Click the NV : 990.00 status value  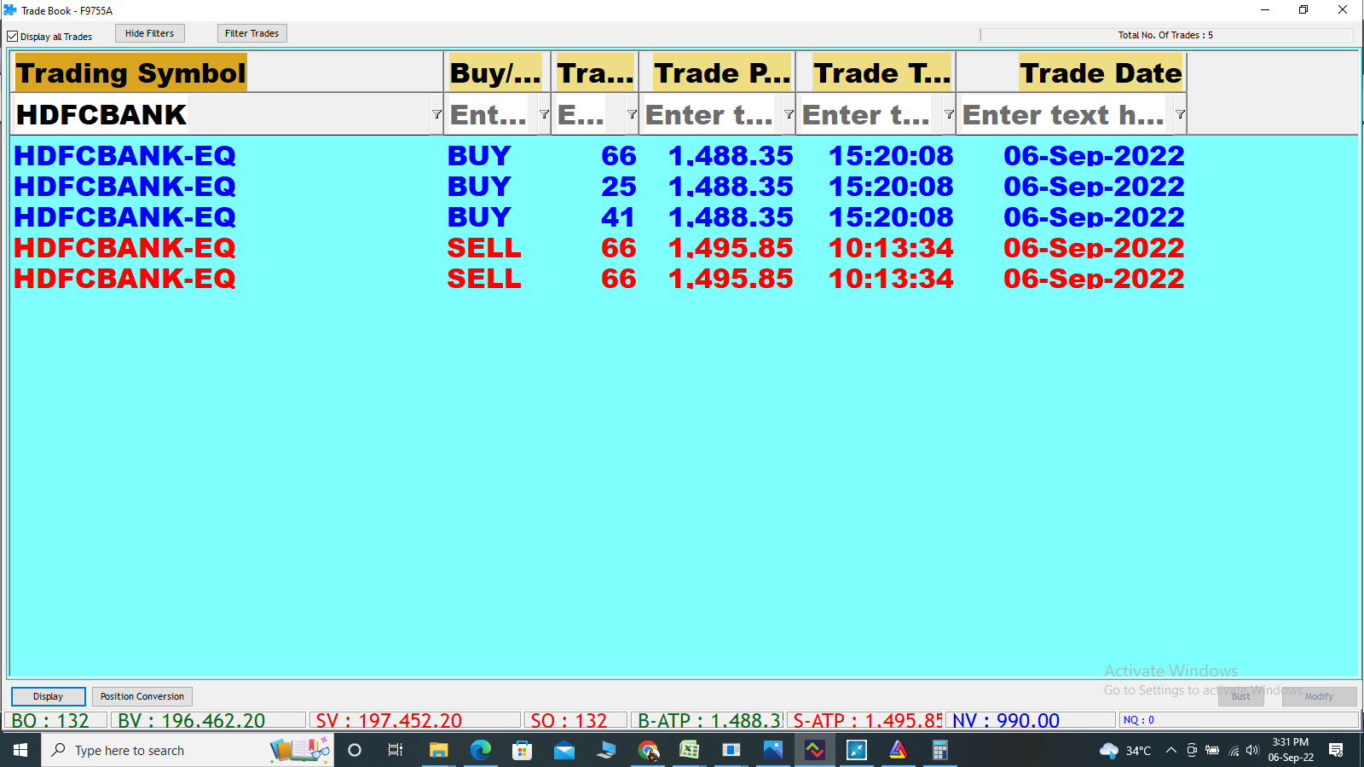(x=1031, y=720)
